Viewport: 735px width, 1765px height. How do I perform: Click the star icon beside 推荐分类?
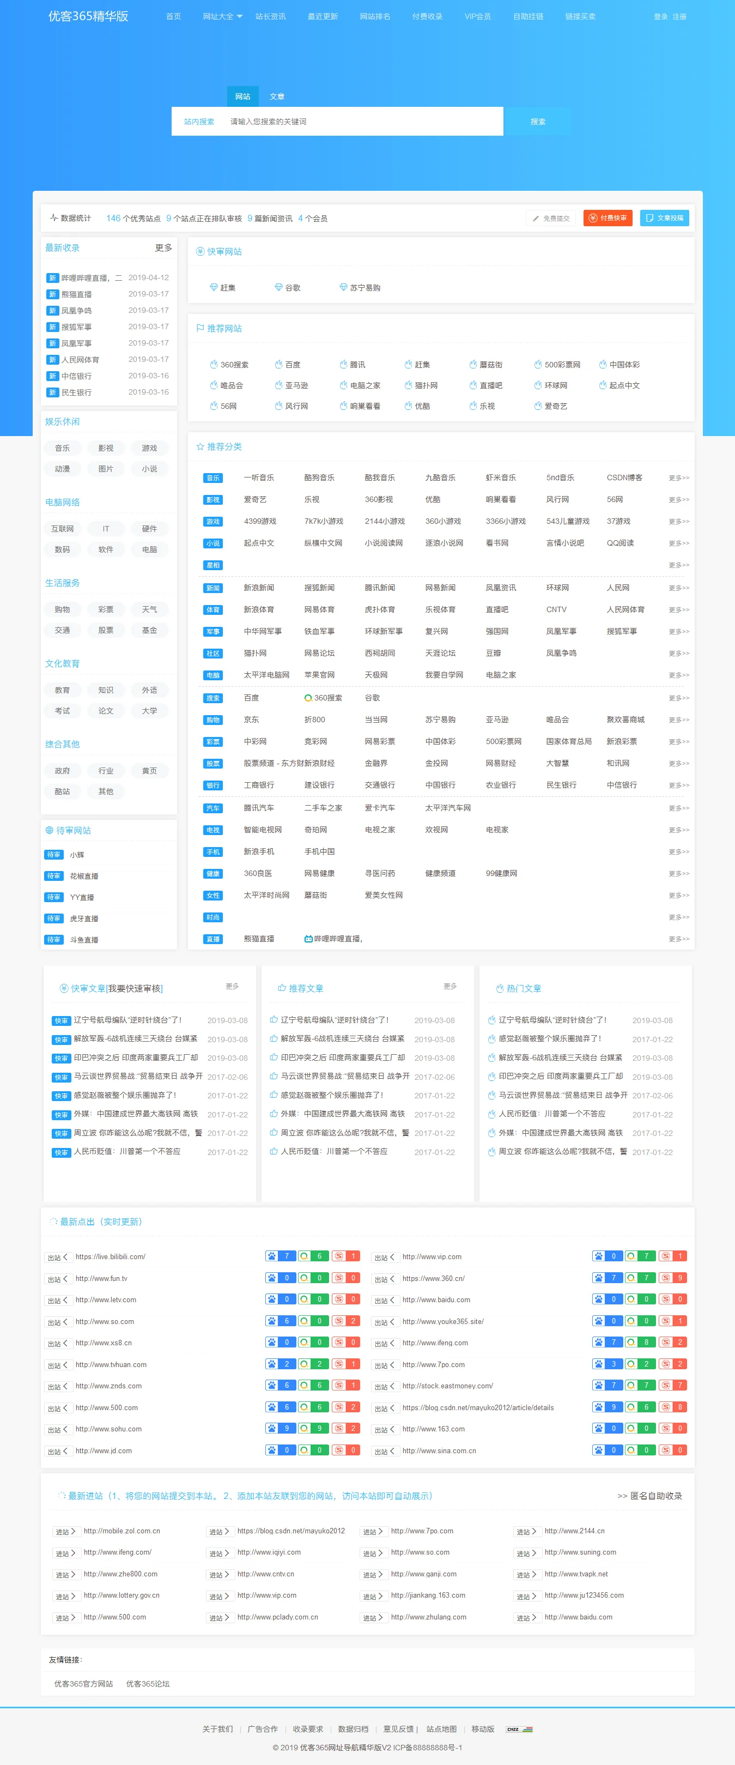(200, 447)
